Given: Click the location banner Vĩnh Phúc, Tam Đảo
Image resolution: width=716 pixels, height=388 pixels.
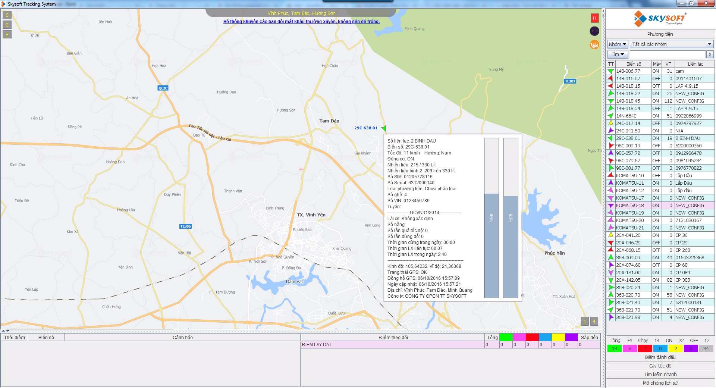Looking at the screenshot, I should pyautogui.click(x=301, y=13).
